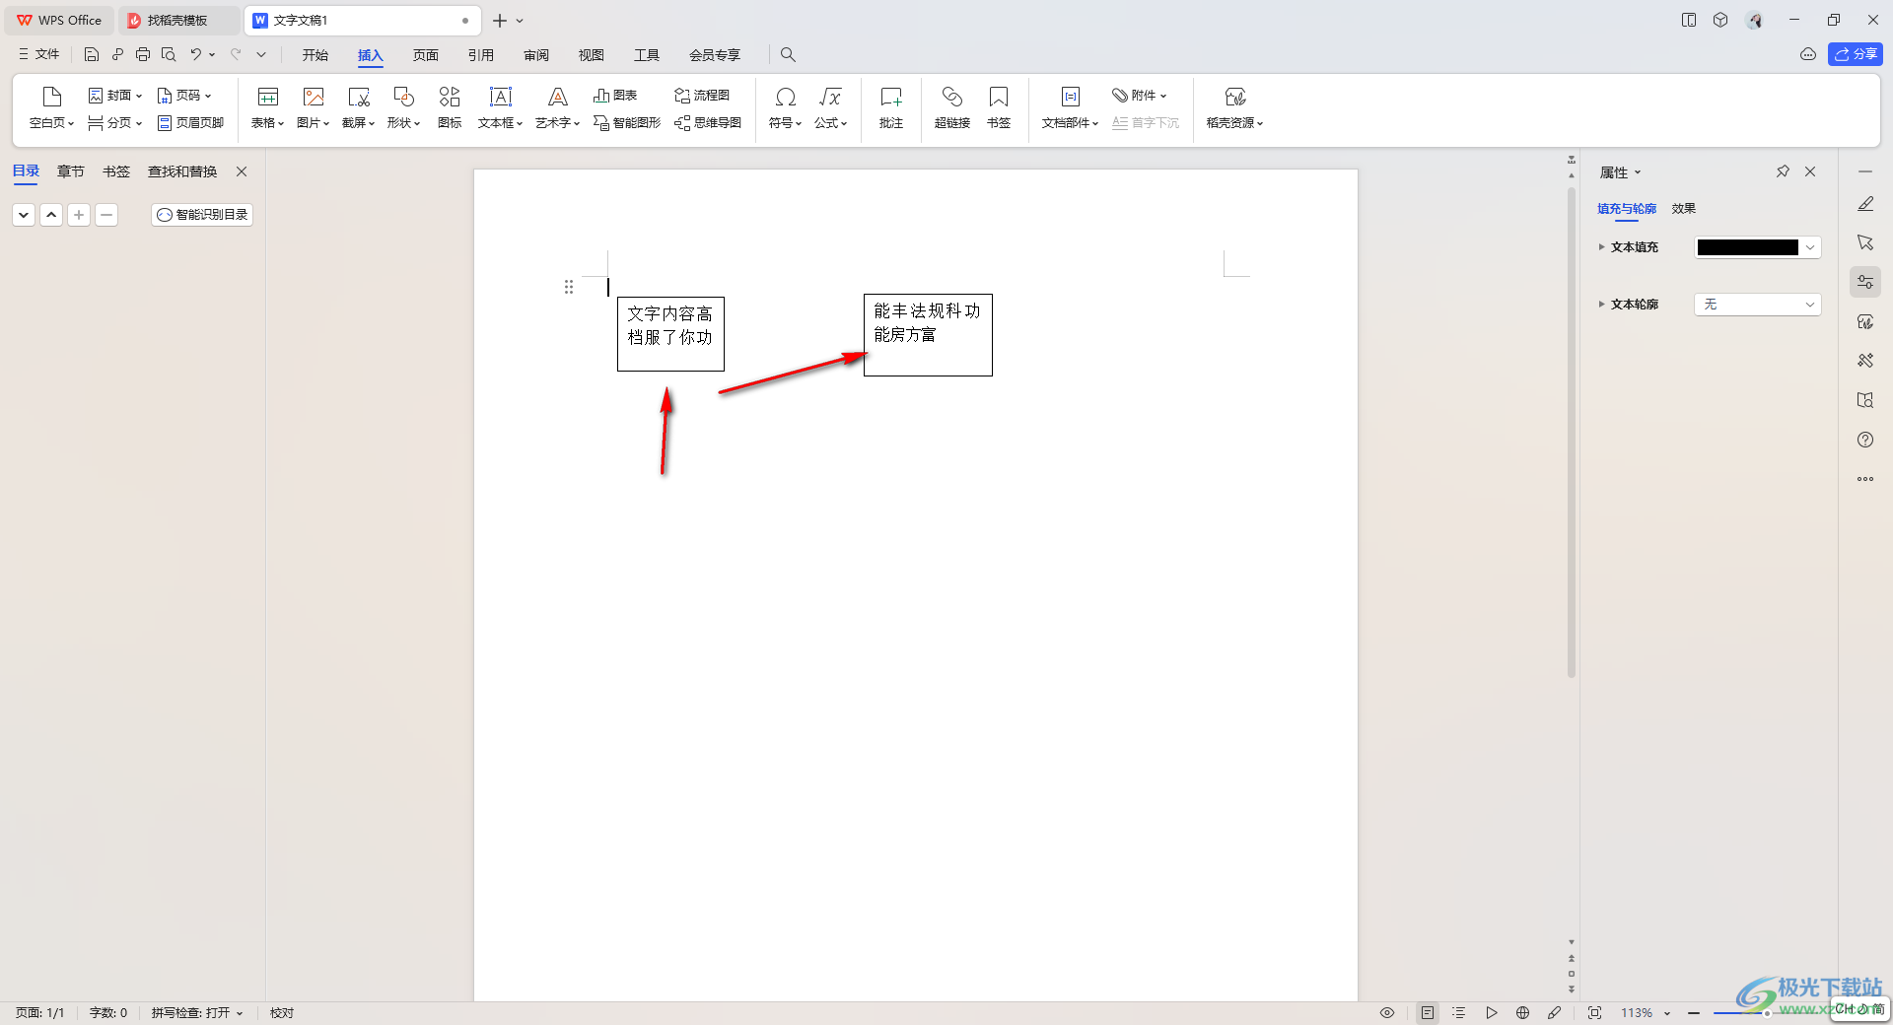Viewport: 1893px width, 1025px height.
Task: Toggle eye protection mode in status bar
Action: [x=1387, y=1012]
